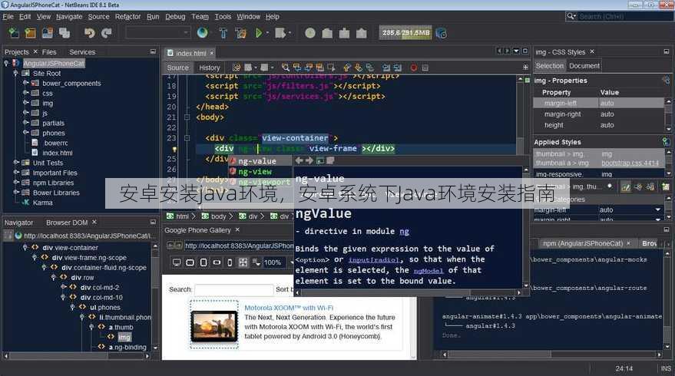
Task: Click the Undo arrow icon
Action: (x=89, y=33)
